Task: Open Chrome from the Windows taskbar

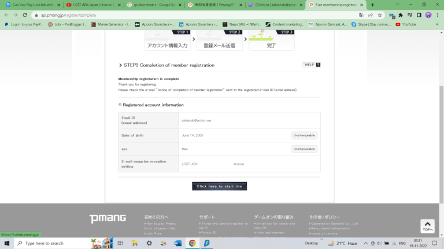Action: [x=191, y=243]
